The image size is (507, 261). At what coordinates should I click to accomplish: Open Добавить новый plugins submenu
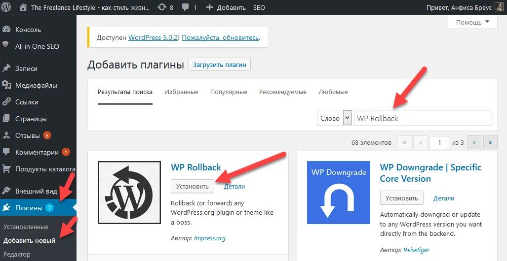point(30,240)
